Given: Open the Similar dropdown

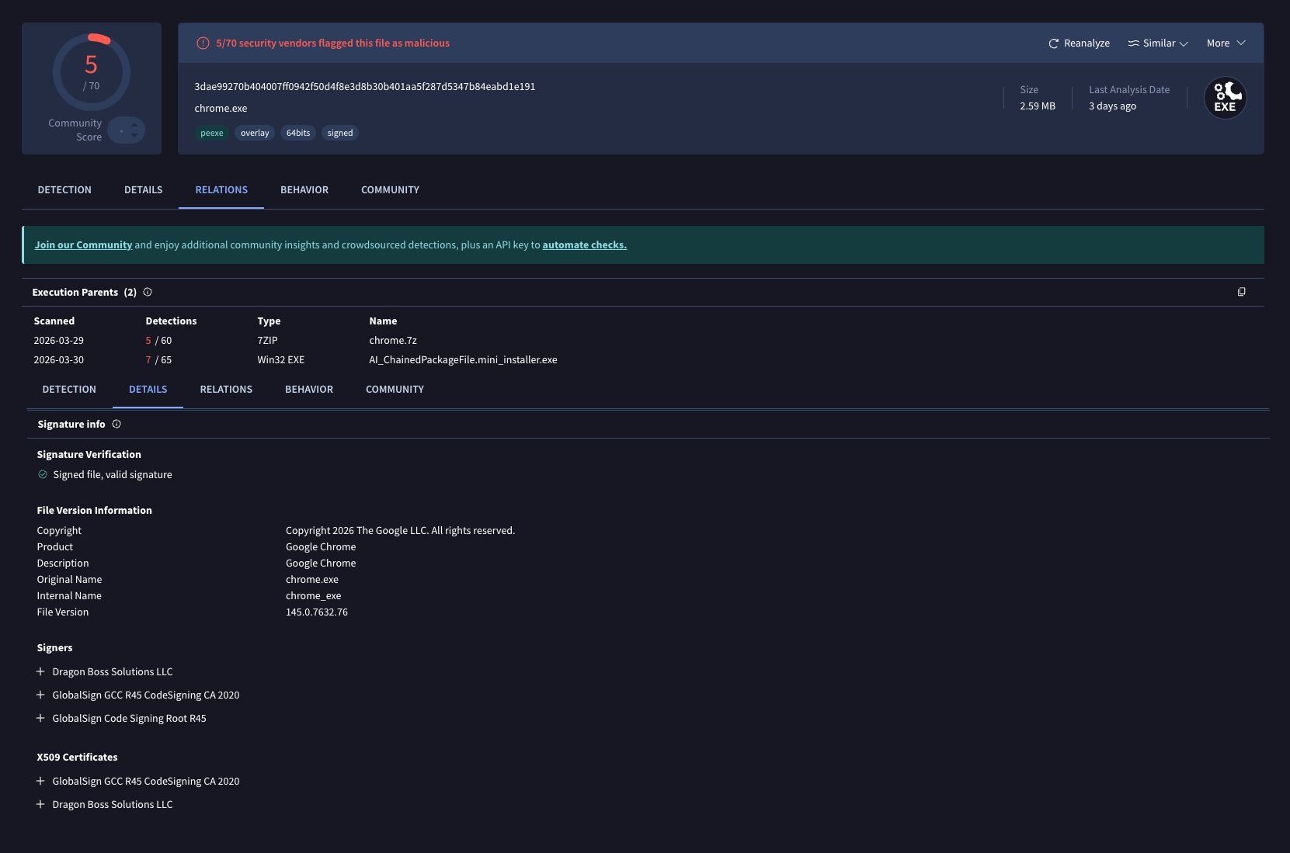Looking at the screenshot, I should [1158, 43].
